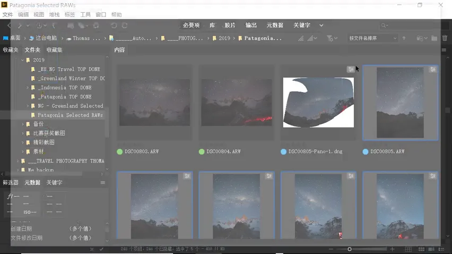
Task: Open the 收藏集 panel tab
Action: pos(55,50)
